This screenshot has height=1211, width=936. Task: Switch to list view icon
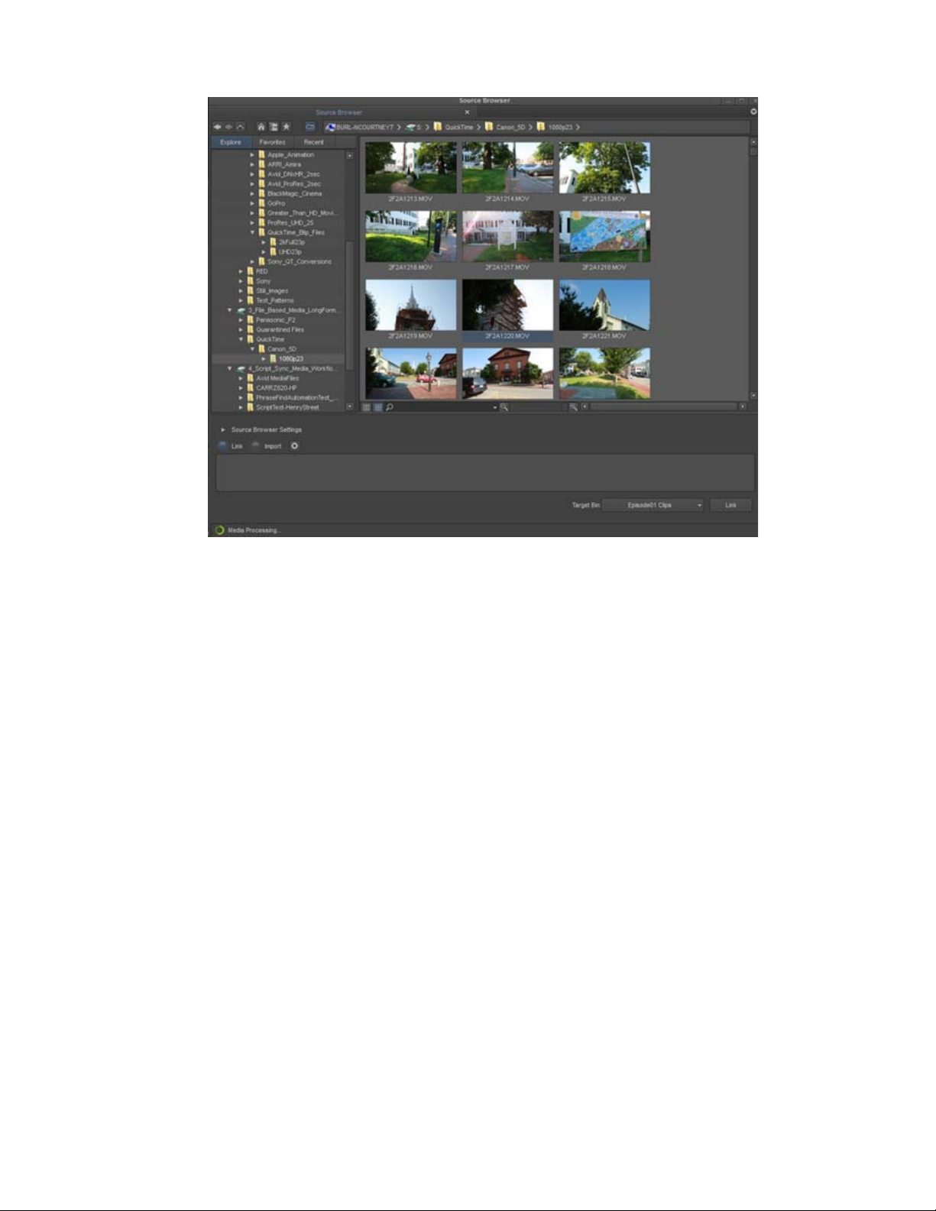click(x=367, y=407)
